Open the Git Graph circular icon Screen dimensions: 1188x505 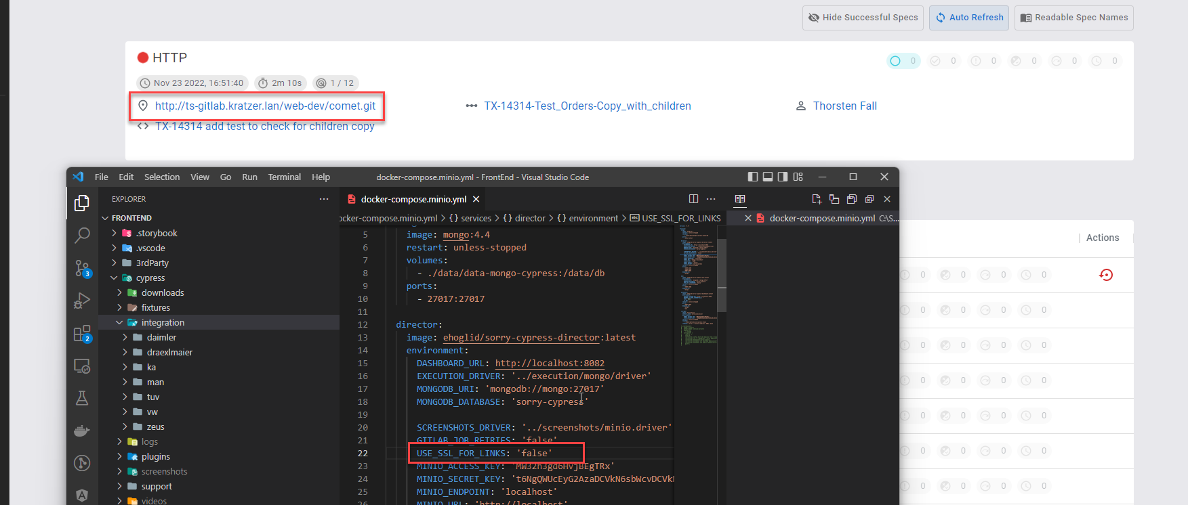pyautogui.click(x=82, y=463)
